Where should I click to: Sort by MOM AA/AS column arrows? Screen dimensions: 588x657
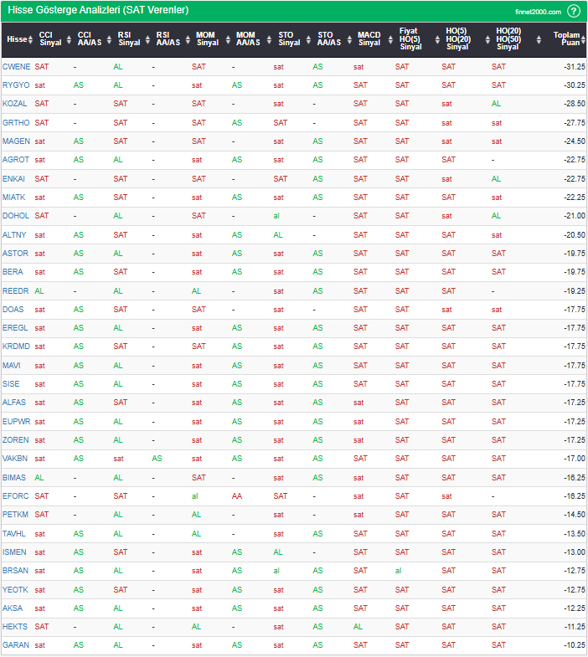(269, 40)
